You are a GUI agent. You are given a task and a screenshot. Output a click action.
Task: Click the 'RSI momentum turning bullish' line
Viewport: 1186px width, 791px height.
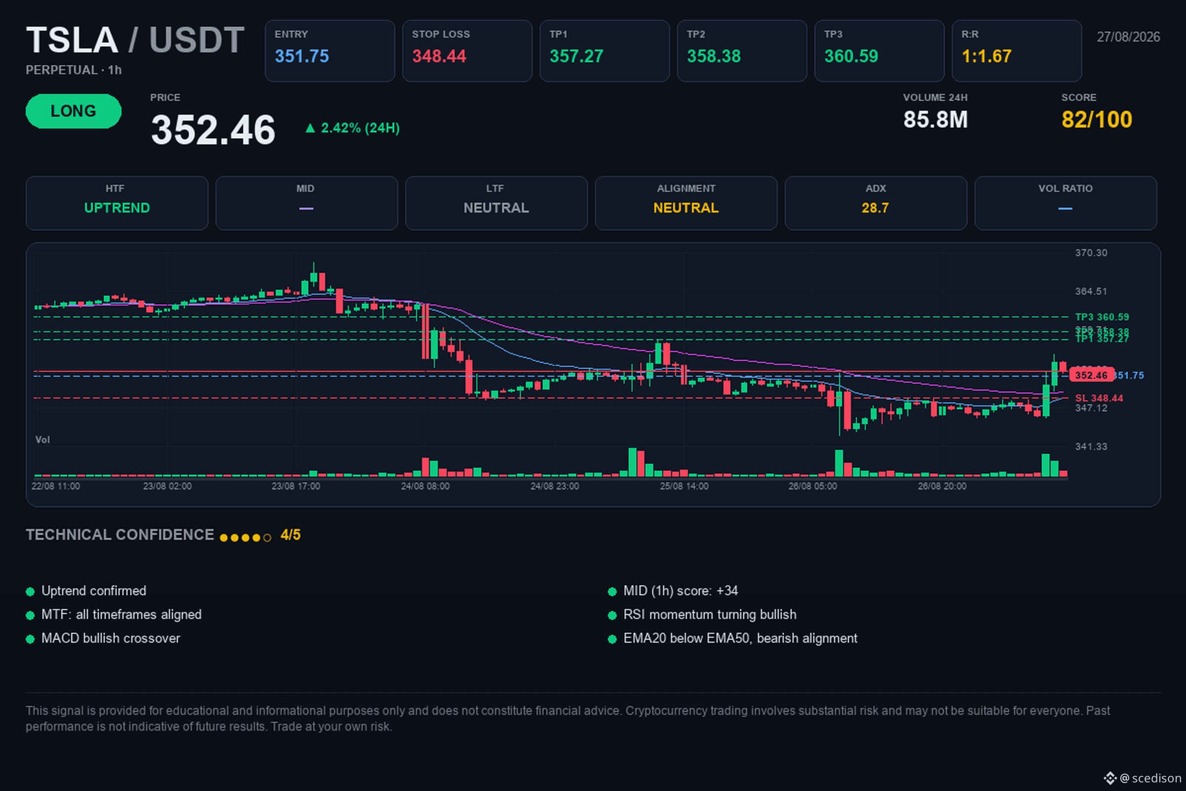pyautogui.click(x=710, y=615)
